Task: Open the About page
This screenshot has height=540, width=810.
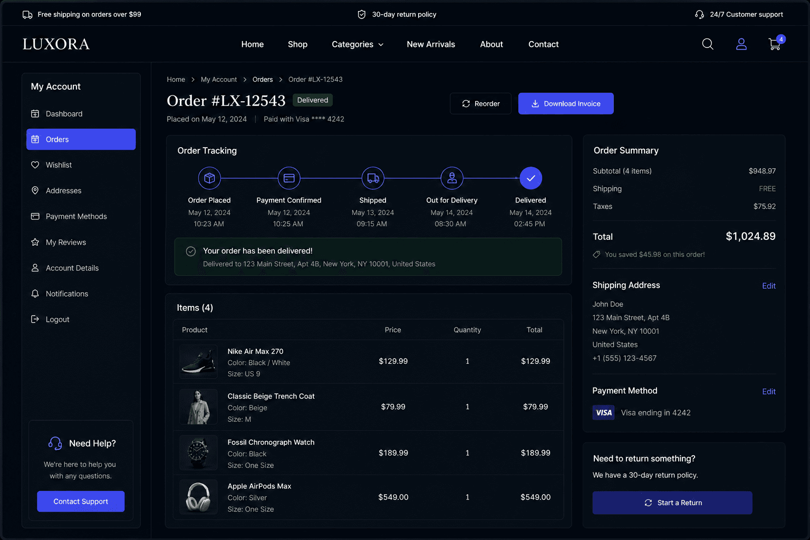Action: (491, 44)
